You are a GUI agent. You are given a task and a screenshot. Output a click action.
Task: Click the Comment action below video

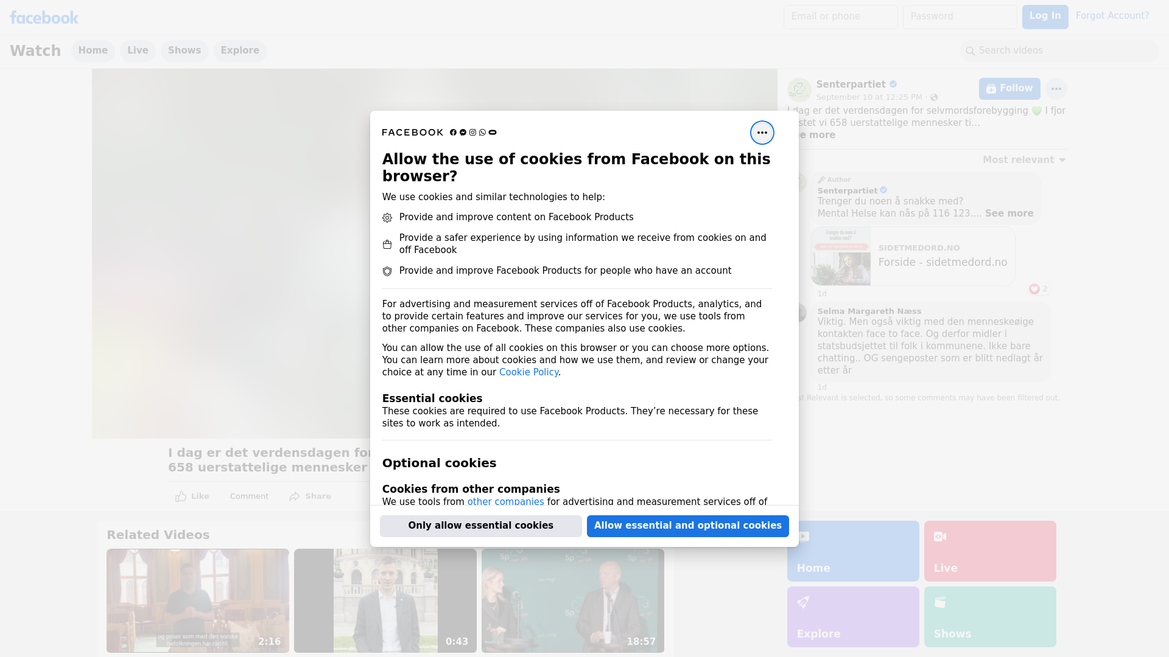point(249,496)
